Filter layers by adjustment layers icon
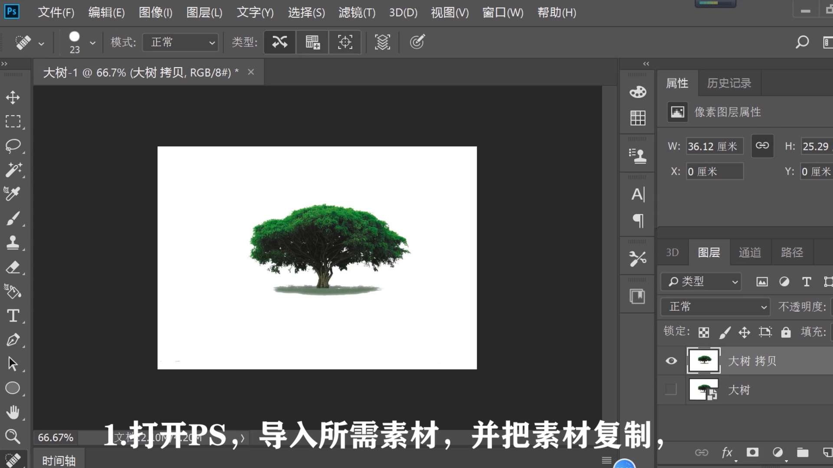This screenshot has width=833, height=468. [784, 282]
